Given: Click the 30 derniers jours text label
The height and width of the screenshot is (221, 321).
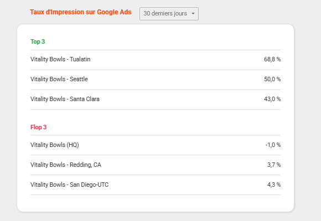Looking at the screenshot, I should (165, 13).
